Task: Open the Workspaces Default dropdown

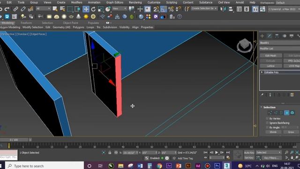Action: [x=287, y=3]
